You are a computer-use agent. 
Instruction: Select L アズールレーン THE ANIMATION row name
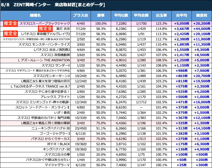point(44,60)
